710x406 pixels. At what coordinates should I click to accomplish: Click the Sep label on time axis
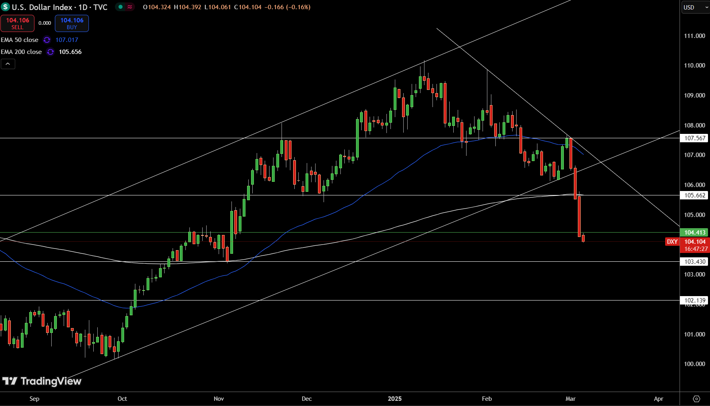pos(34,399)
